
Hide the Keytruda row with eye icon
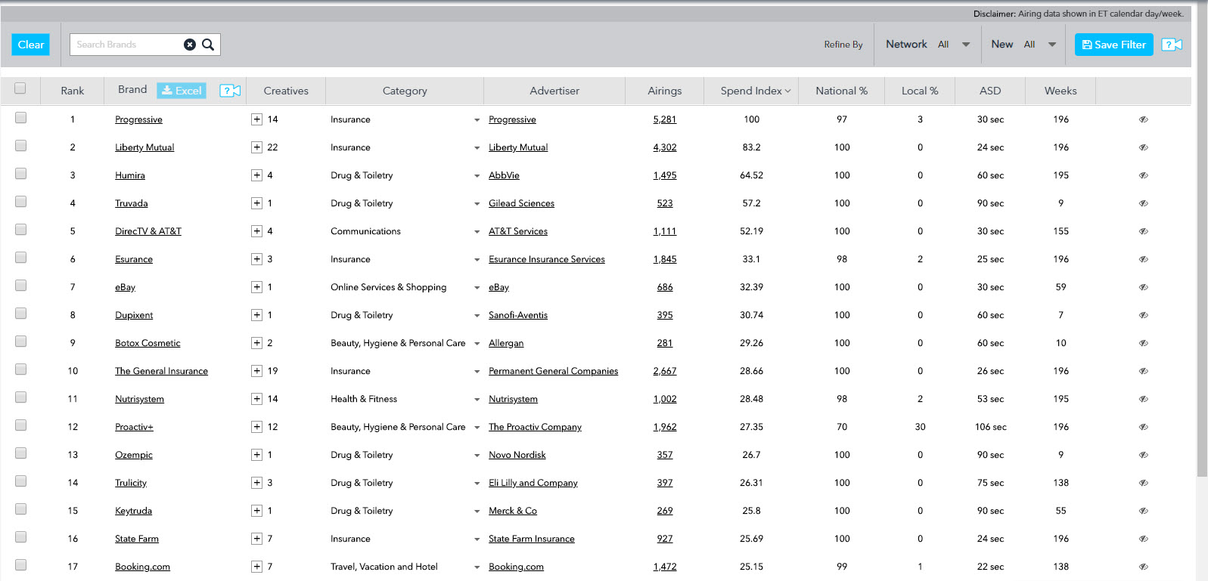pyautogui.click(x=1144, y=511)
